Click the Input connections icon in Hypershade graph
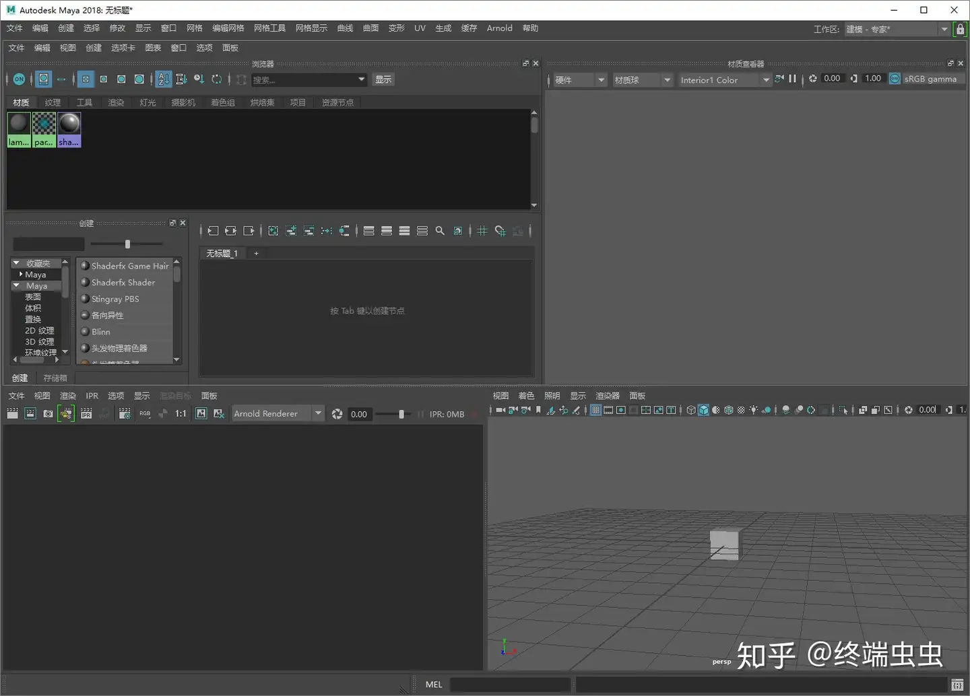 pos(213,231)
